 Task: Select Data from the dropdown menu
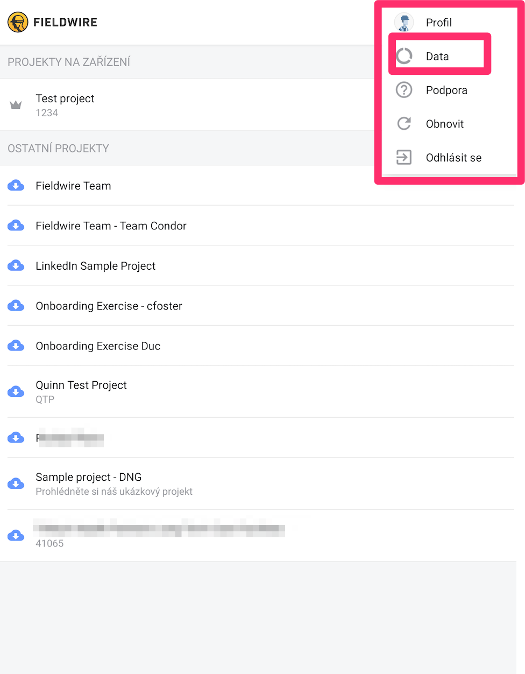coord(437,57)
